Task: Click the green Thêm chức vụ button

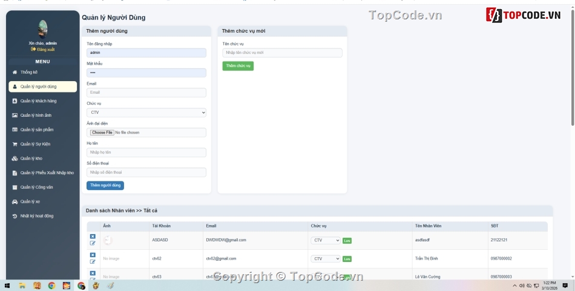Action: coord(238,66)
